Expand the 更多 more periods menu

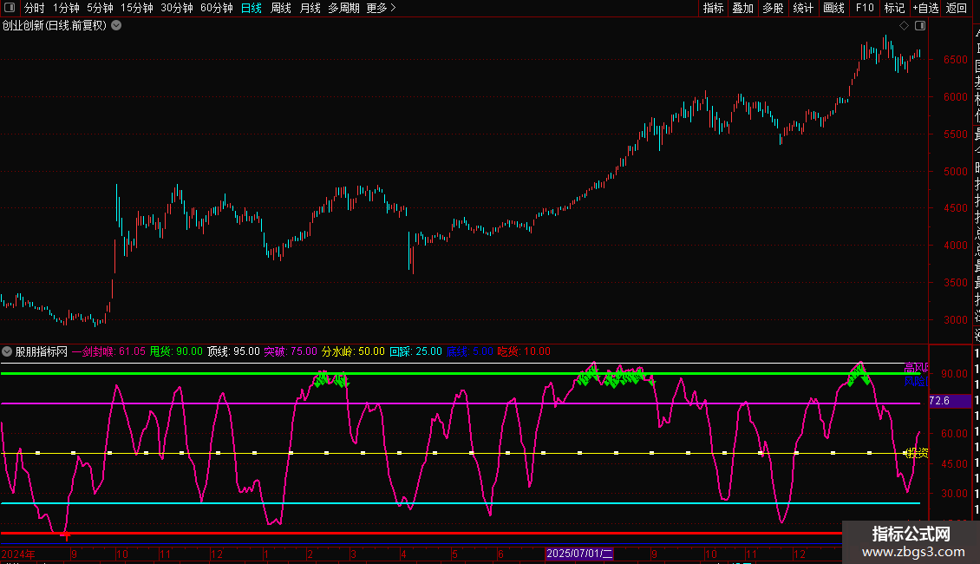click(x=382, y=8)
